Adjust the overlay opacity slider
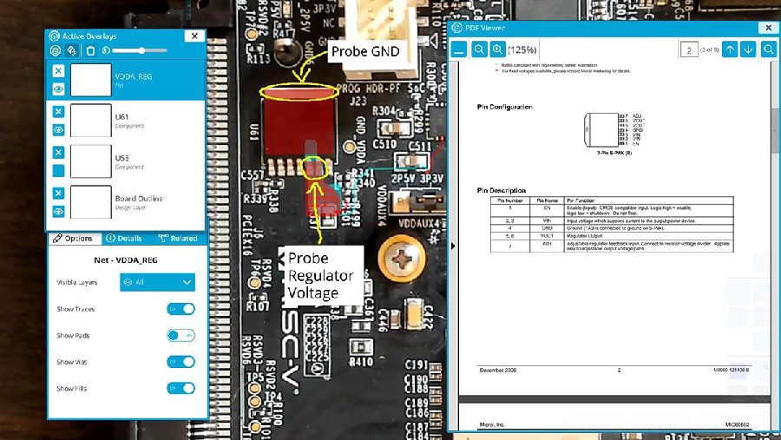This screenshot has height=440, width=781. pyautogui.click(x=140, y=50)
